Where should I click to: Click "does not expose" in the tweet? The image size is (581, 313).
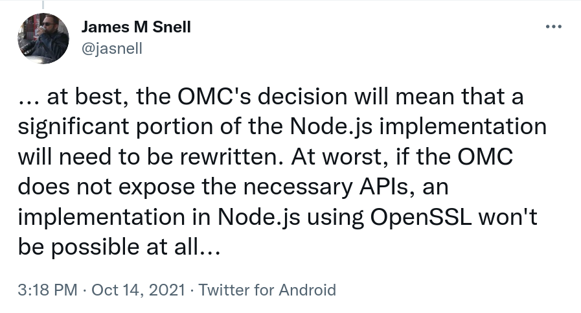[x=106, y=187]
